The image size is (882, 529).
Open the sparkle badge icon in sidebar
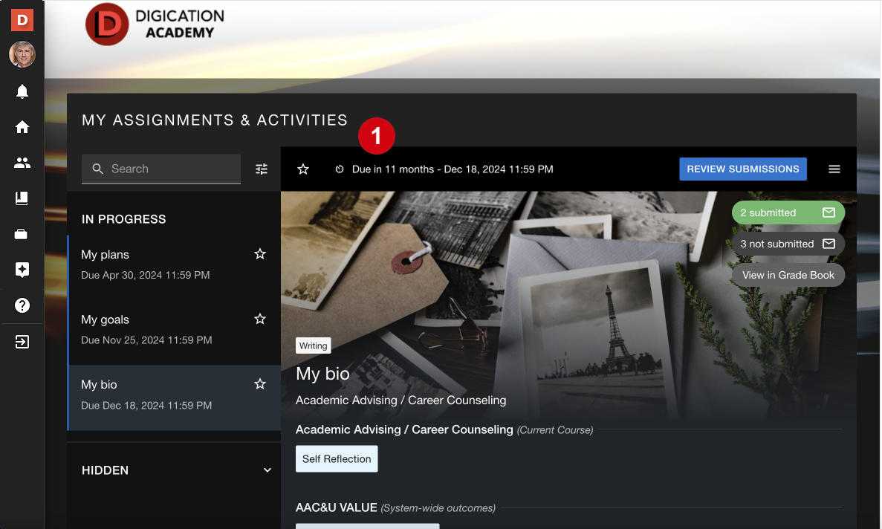coord(22,270)
